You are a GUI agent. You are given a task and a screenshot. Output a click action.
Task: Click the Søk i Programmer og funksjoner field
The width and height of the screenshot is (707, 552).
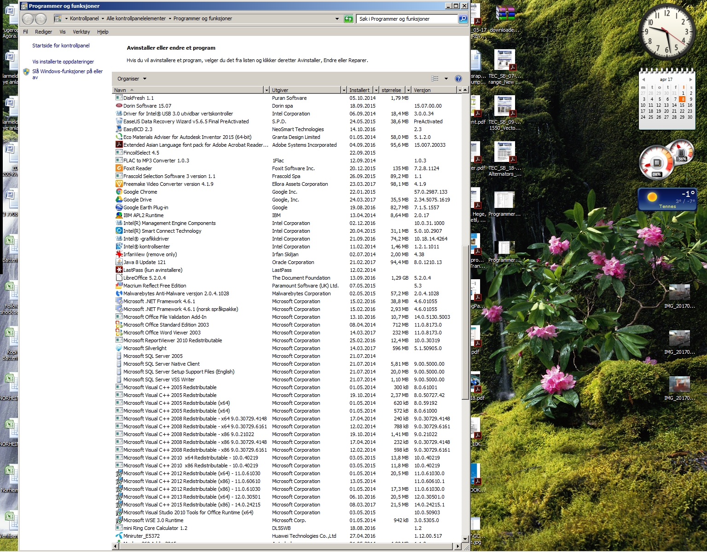point(407,19)
